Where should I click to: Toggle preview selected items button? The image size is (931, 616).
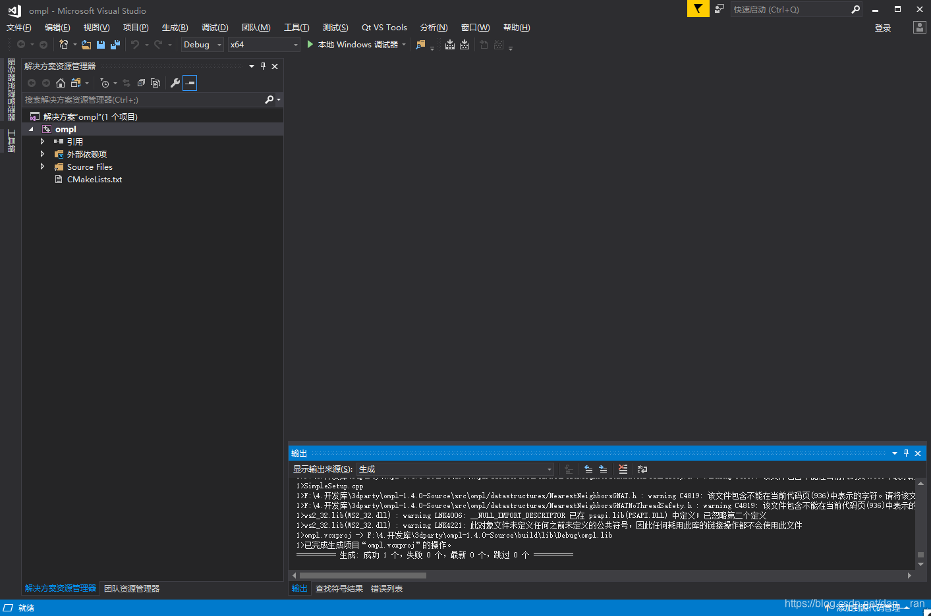(x=190, y=83)
